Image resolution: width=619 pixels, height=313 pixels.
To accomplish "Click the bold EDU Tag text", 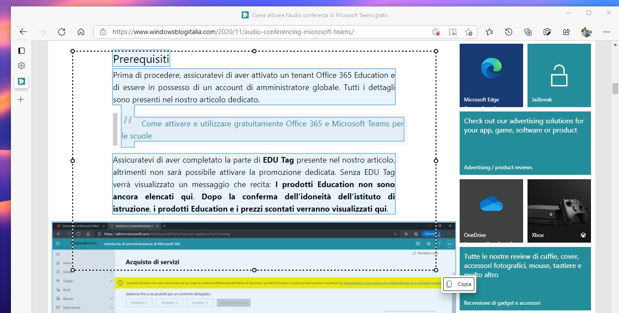I will pyautogui.click(x=278, y=160).
